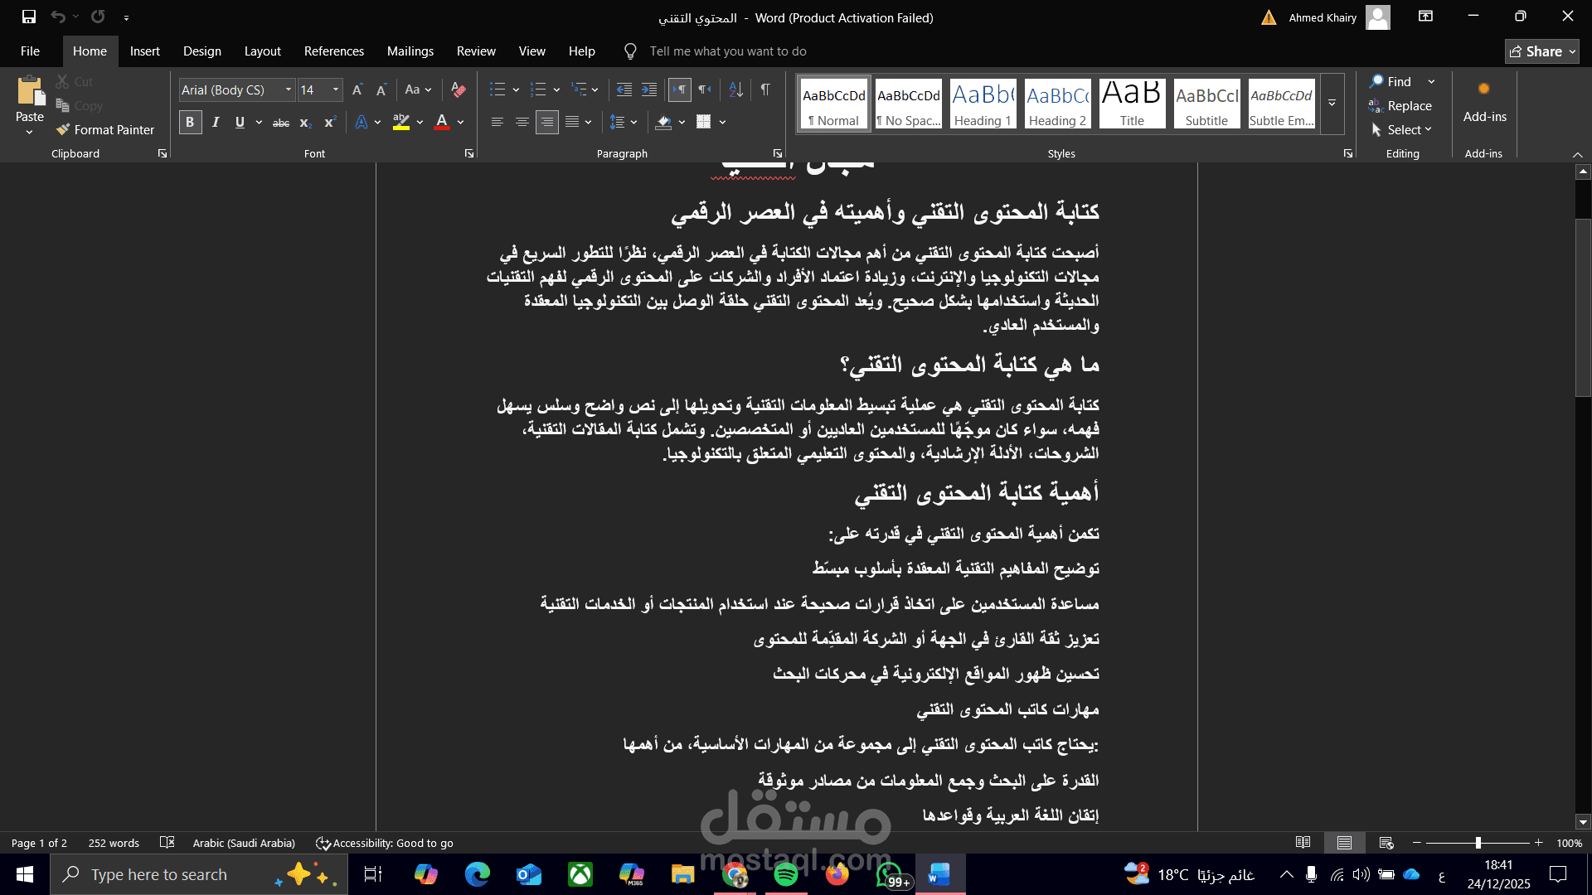The width and height of the screenshot is (1592, 895).
Task: Click Accessibility: Good to go status
Action: click(x=385, y=843)
